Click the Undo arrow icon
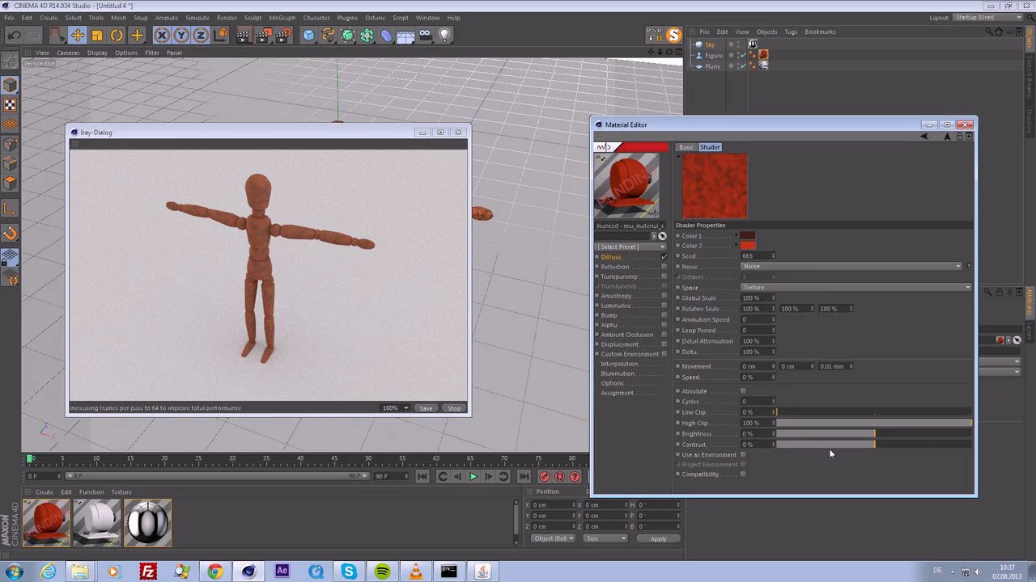 pos(14,36)
